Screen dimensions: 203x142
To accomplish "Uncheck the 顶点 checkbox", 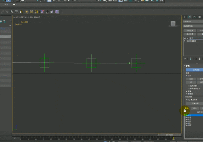I will pyautogui.click(x=187, y=76).
